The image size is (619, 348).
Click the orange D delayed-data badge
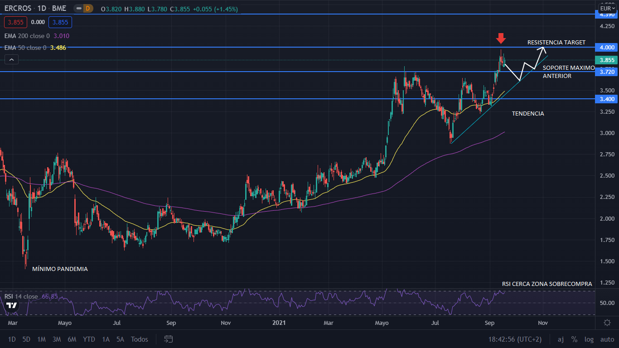[88, 9]
